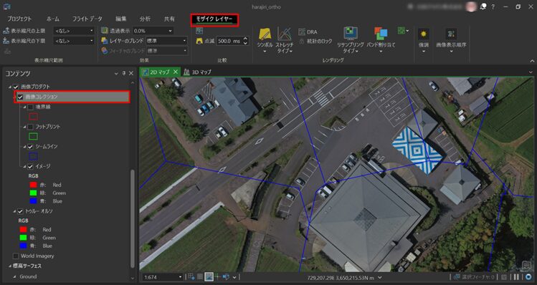
Task: Open the コンテンツ pane options chevron
Action: [116, 73]
